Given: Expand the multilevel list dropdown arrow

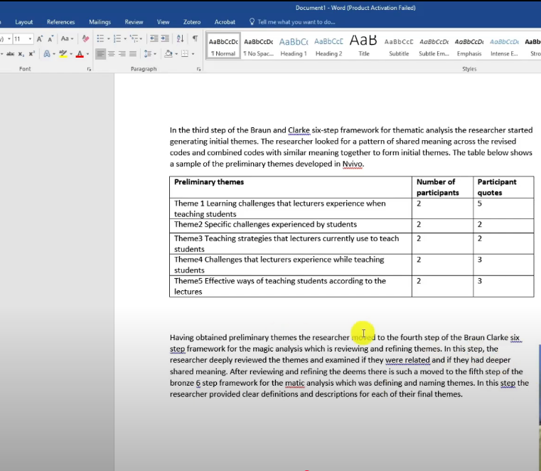Looking at the screenshot, I should point(141,38).
